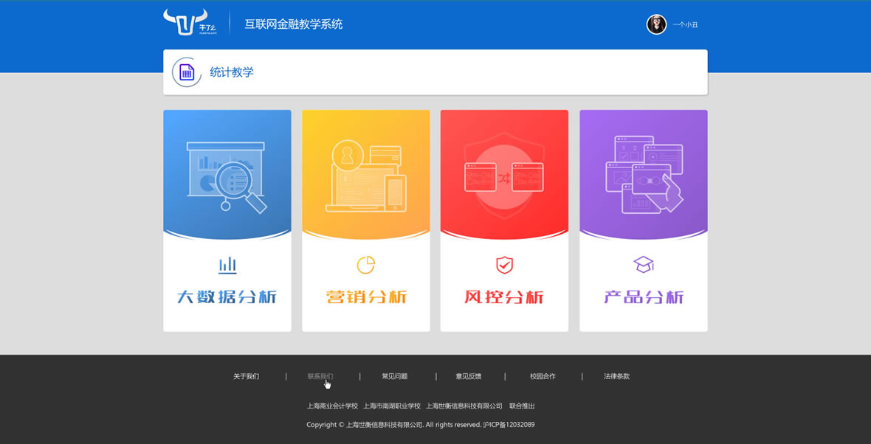View 法律条款 in the footer

[616, 376]
